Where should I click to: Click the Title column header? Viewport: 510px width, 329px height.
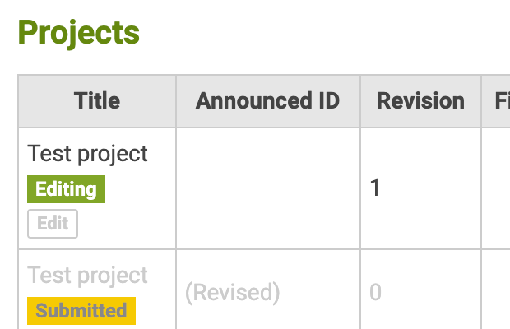click(x=97, y=101)
